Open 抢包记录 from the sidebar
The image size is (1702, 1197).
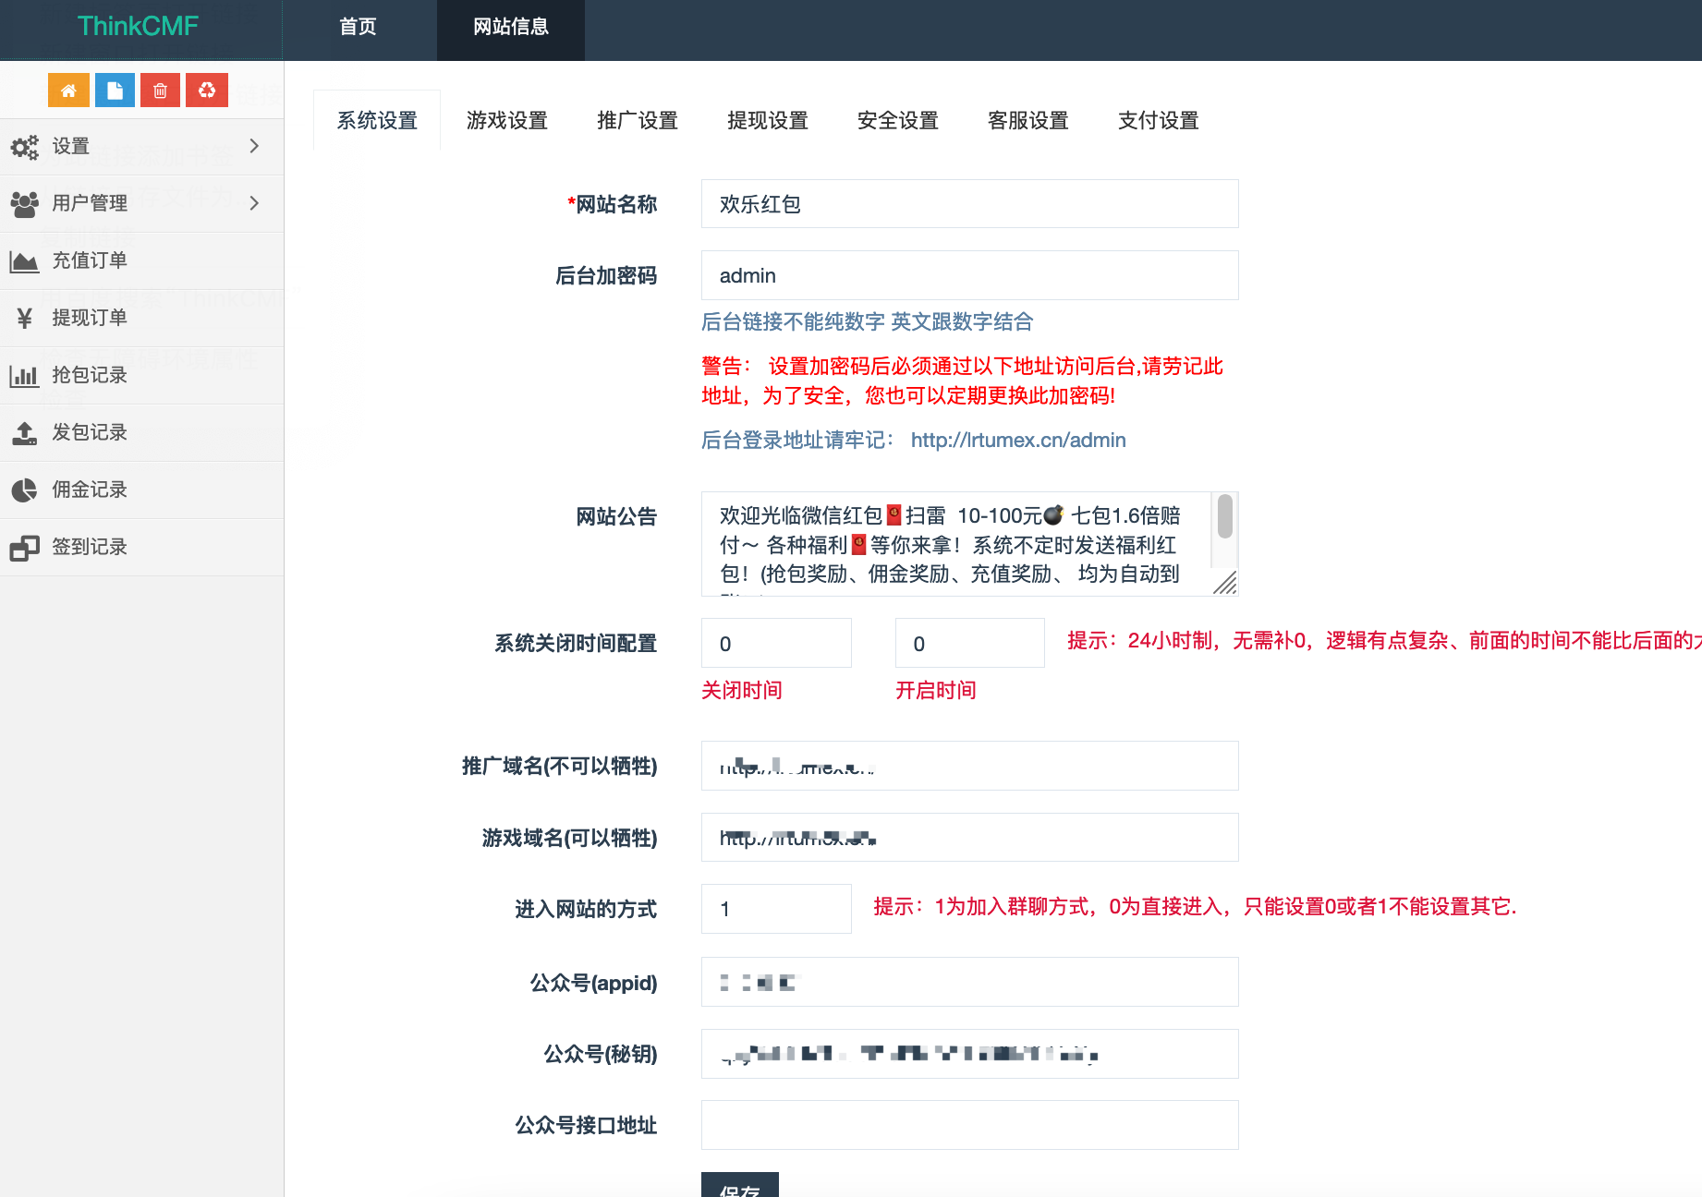[90, 374]
